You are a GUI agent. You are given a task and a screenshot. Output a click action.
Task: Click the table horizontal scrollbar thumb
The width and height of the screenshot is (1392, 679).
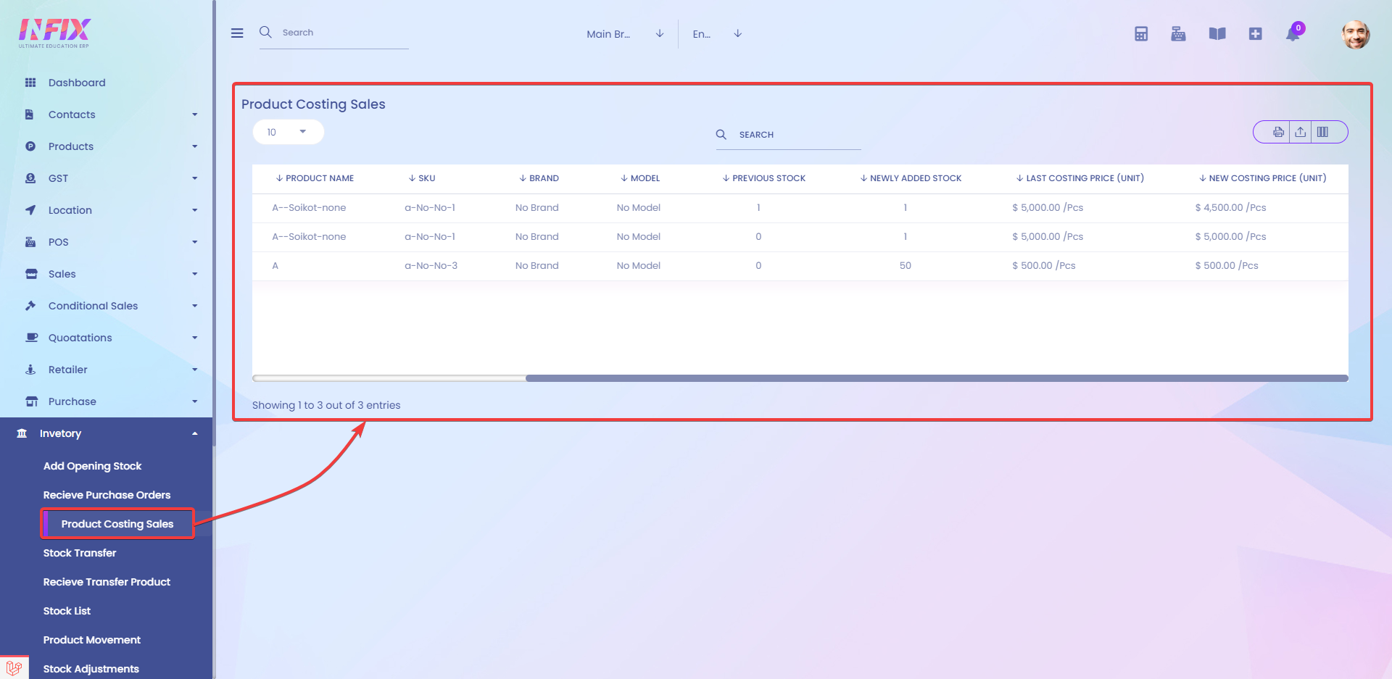937,378
